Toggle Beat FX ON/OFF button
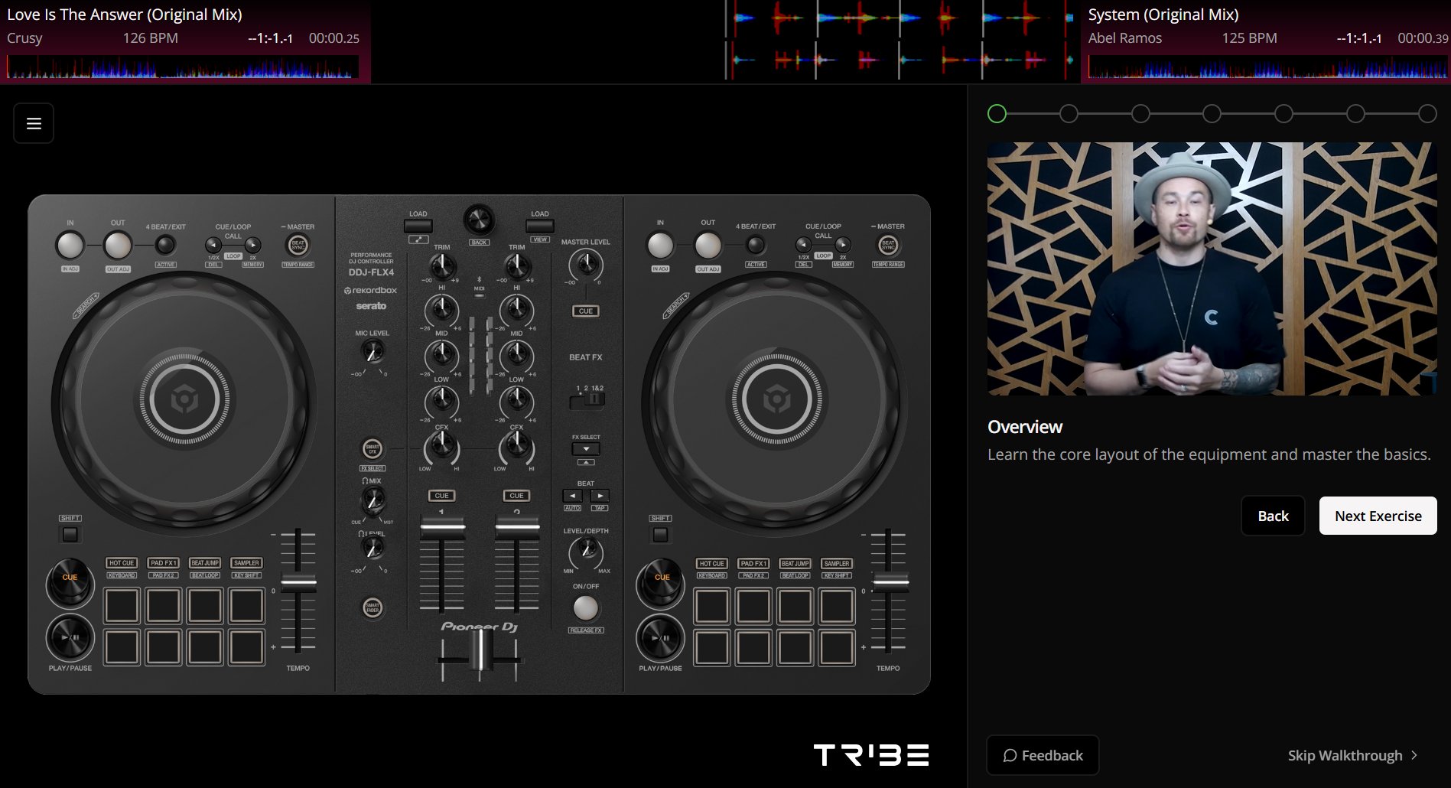The height and width of the screenshot is (788, 1451). 586,607
